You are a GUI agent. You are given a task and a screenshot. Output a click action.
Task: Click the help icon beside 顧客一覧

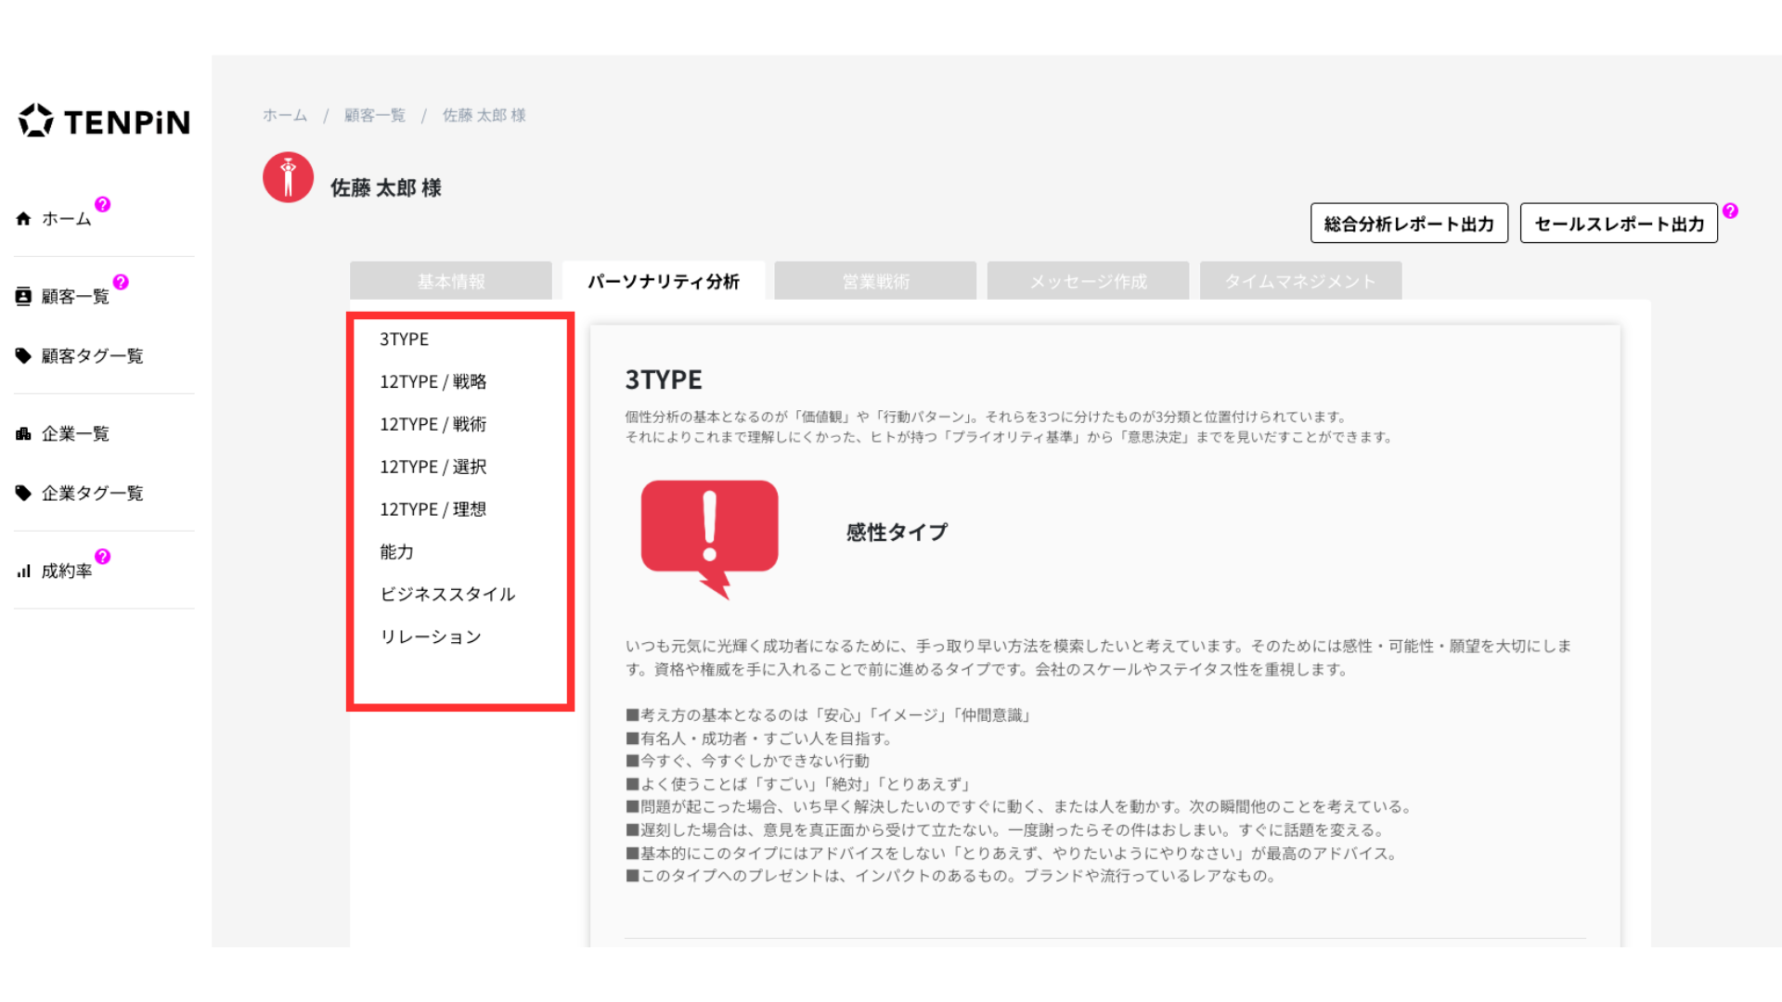[121, 282]
